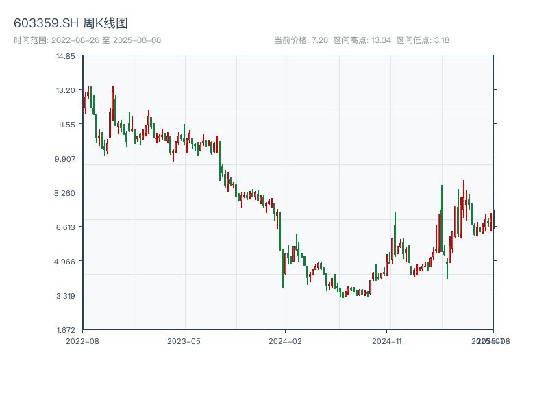Select the 3.319 price axis label

pyautogui.click(x=66, y=296)
